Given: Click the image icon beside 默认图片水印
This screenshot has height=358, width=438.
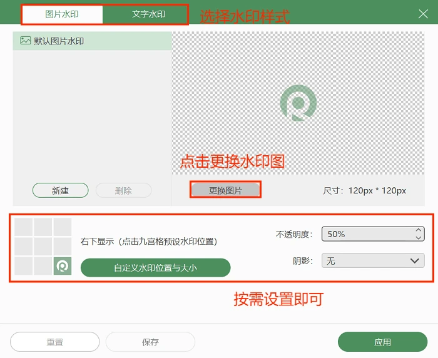Looking at the screenshot, I should pos(26,41).
